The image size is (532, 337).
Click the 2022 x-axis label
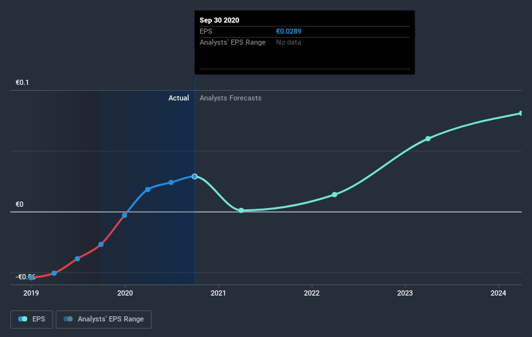(312, 293)
